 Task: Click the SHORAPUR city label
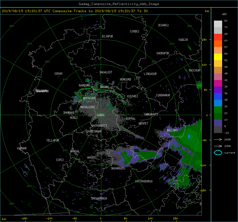[163, 53]
